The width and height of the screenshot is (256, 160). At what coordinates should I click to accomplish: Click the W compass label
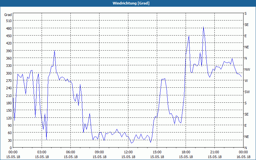click(246, 81)
